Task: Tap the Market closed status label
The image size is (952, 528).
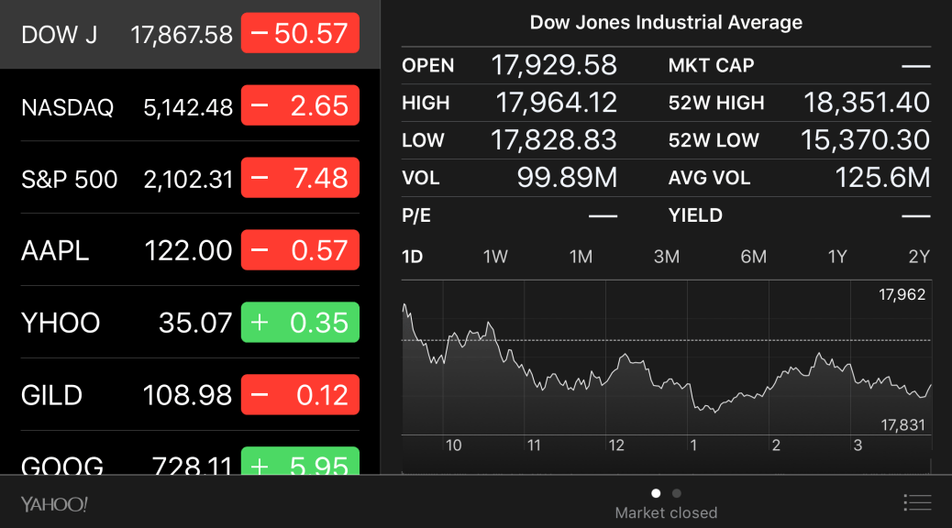Action: pos(667,512)
